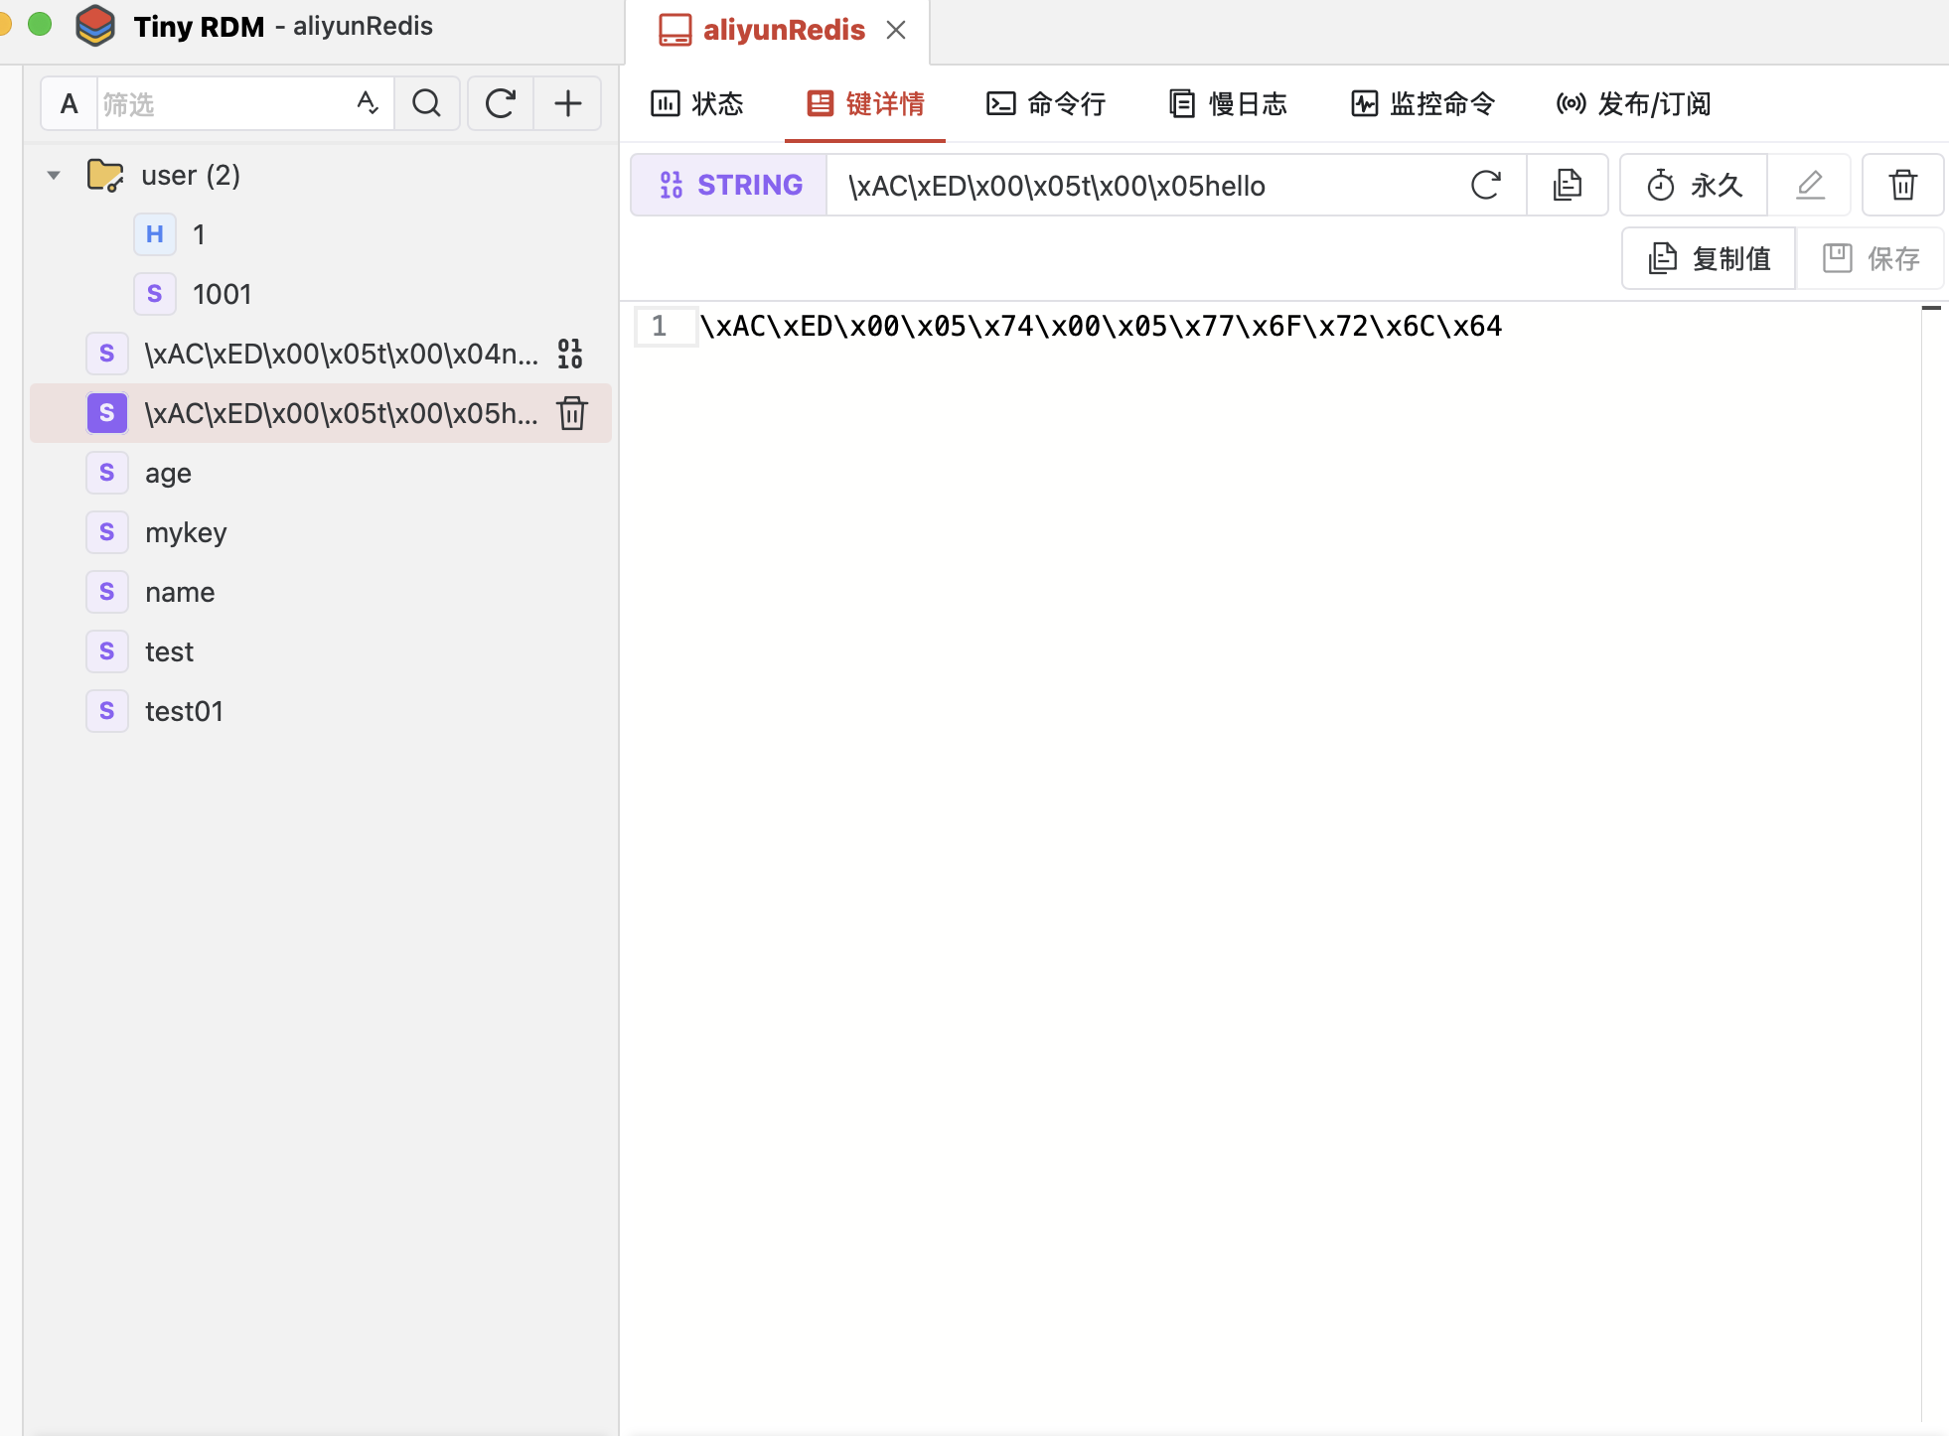This screenshot has height=1436, width=1949.
Task: Toggle the STRING binary key view button
Action: [x=729, y=186]
